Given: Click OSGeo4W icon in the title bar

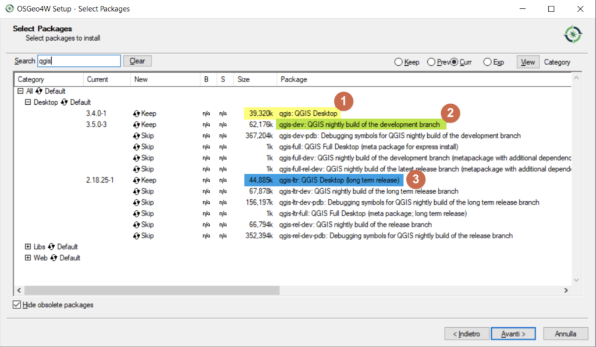Looking at the screenshot, I should pos(9,8).
